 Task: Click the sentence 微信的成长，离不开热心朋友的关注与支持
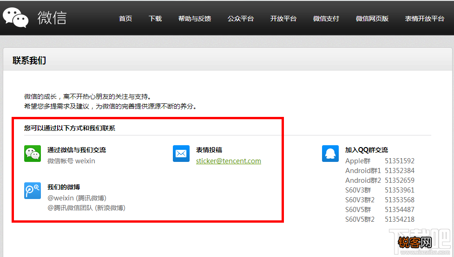pyautogui.click(x=88, y=96)
